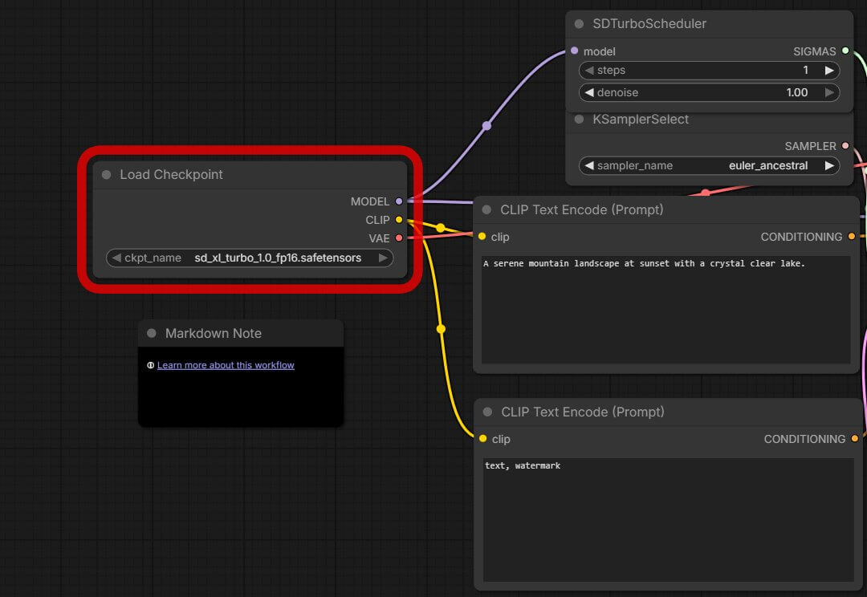This screenshot has width=867, height=597.
Task: Click the KSamplerSelect node title
Action: (641, 120)
